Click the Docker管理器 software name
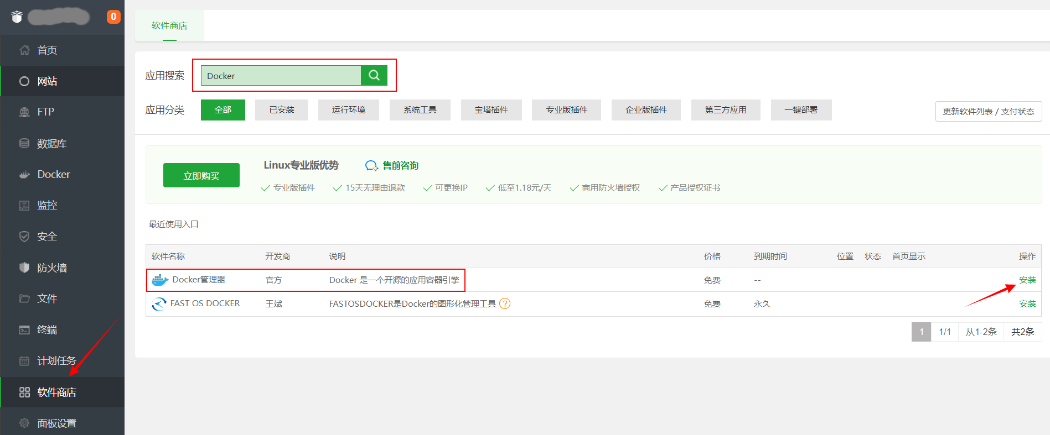The width and height of the screenshot is (1050, 435). tap(199, 280)
